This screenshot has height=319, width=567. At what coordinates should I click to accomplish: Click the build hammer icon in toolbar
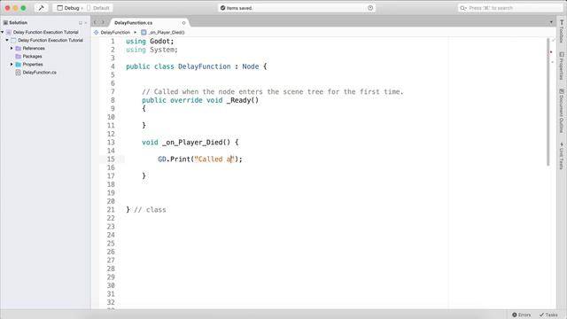tap(42, 8)
